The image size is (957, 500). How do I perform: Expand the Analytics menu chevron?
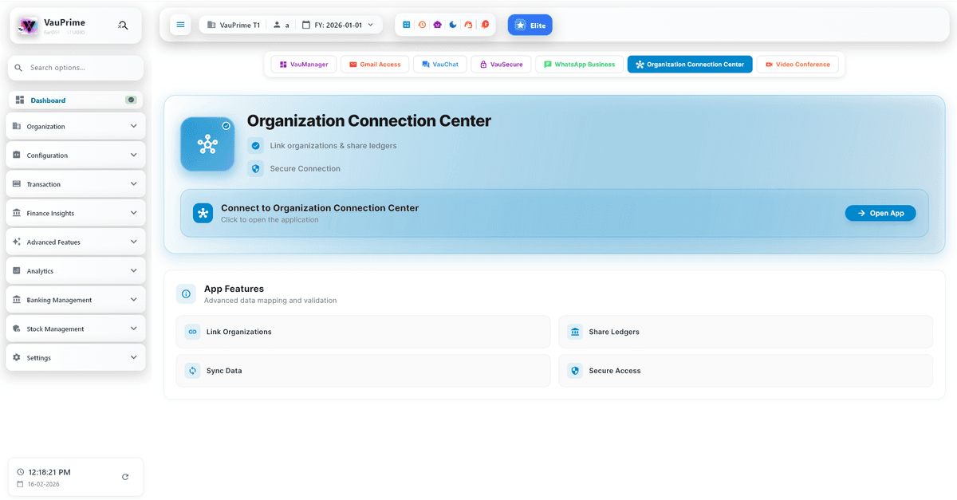coord(133,270)
